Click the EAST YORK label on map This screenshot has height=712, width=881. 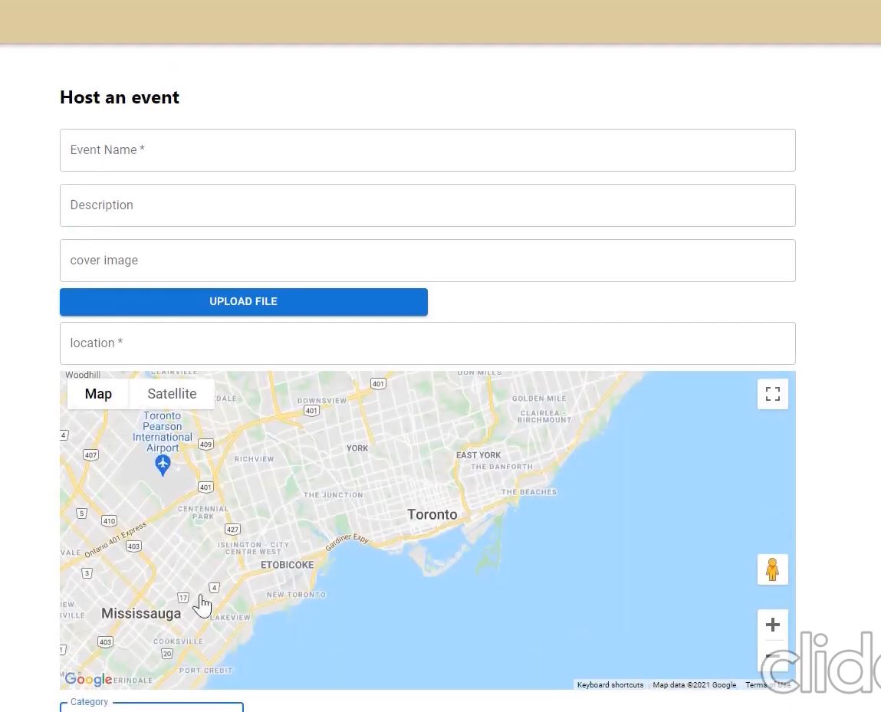coord(478,455)
